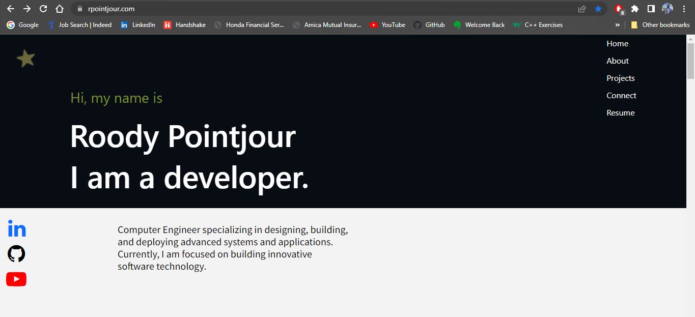Open the share icon in the address bar
Viewport: 695px width, 317px height.
[581, 9]
